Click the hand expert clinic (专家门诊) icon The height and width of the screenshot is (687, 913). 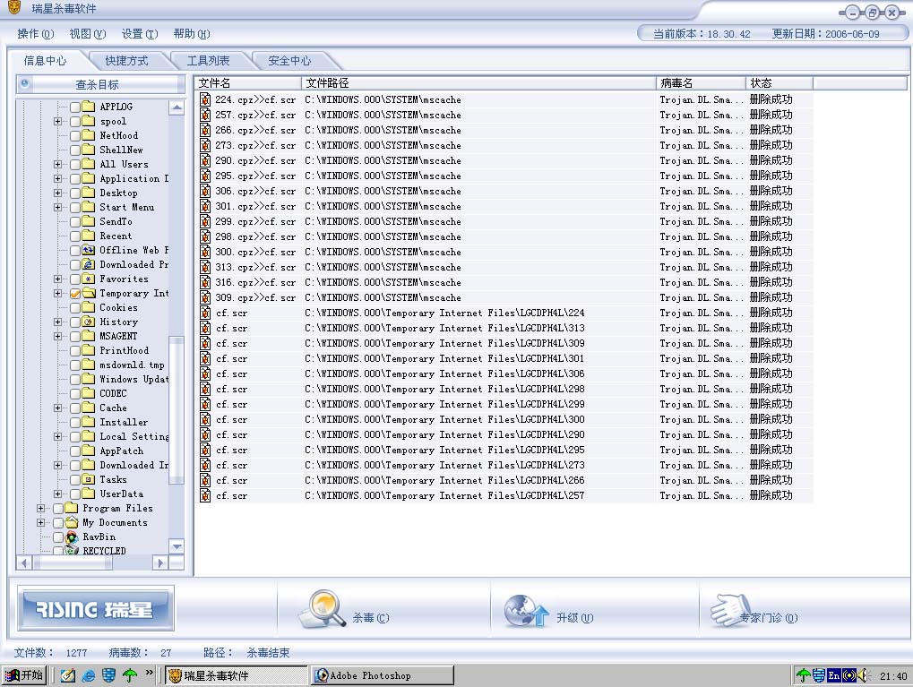click(x=729, y=610)
